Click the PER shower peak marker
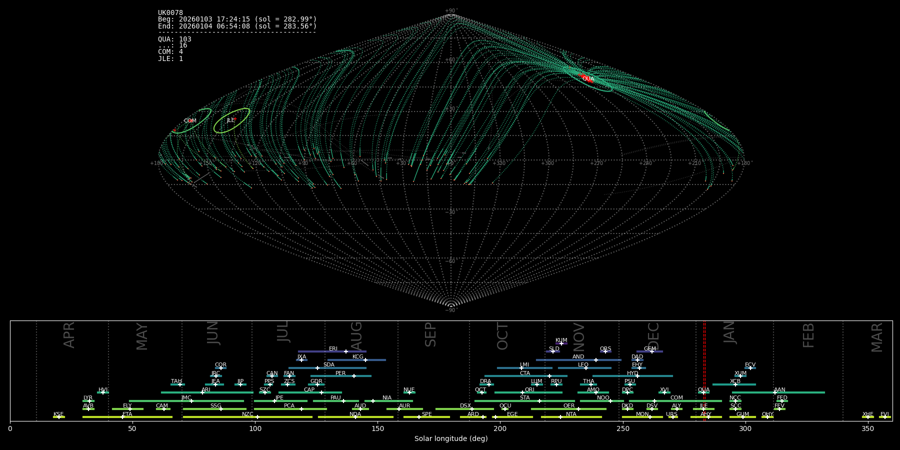Image resolution: width=900 pixels, height=450 pixels. [354, 376]
